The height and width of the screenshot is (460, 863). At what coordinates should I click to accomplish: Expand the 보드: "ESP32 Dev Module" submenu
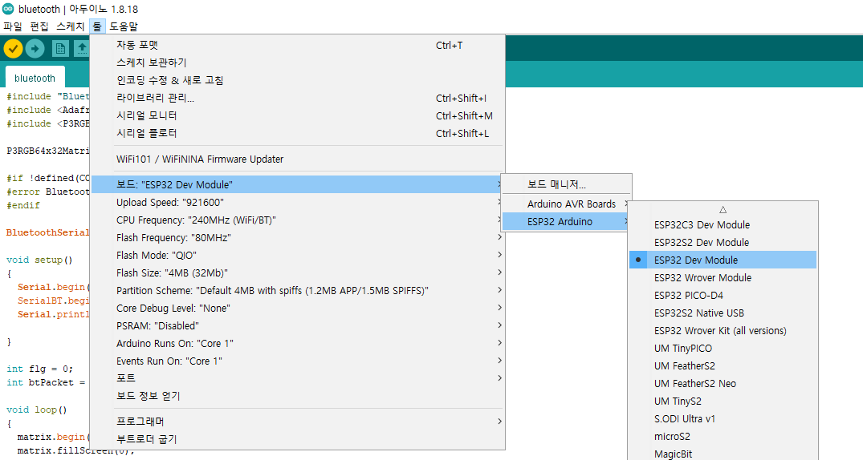point(297,184)
